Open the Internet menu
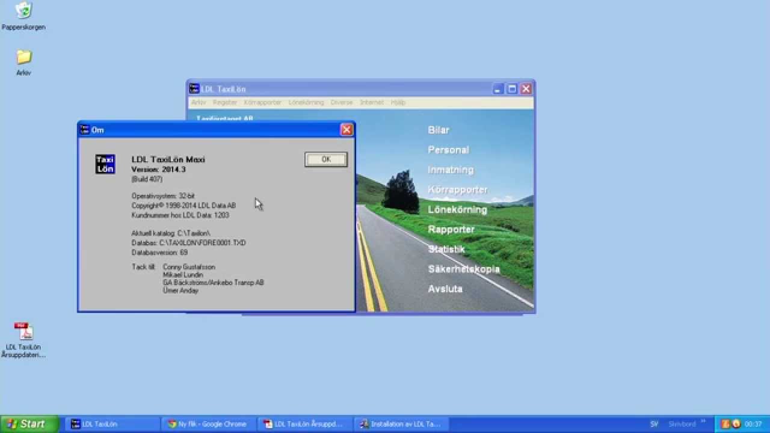 tap(372, 102)
